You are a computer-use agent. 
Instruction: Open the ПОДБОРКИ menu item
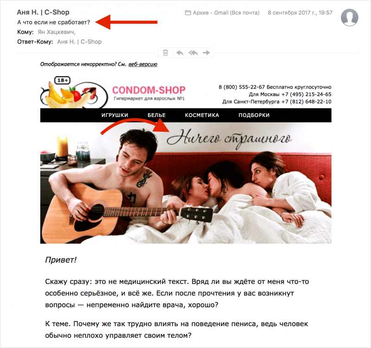(x=254, y=115)
